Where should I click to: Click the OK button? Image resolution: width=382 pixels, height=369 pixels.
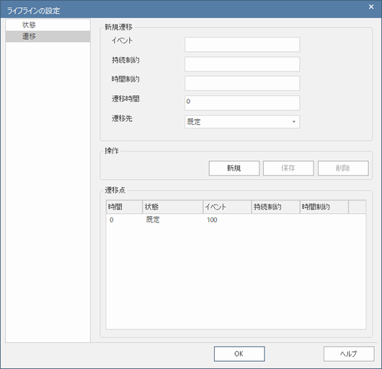[x=239, y=354]
